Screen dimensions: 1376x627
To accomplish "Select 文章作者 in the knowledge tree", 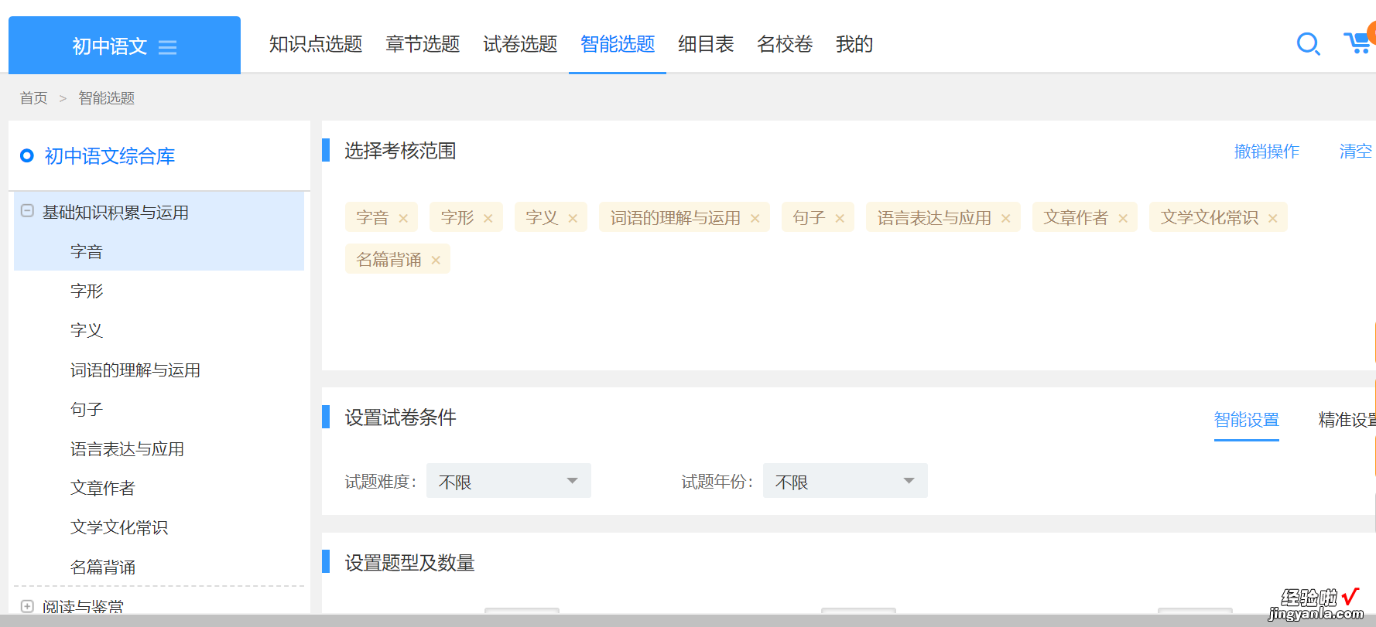I will click(x=102, y=489).
